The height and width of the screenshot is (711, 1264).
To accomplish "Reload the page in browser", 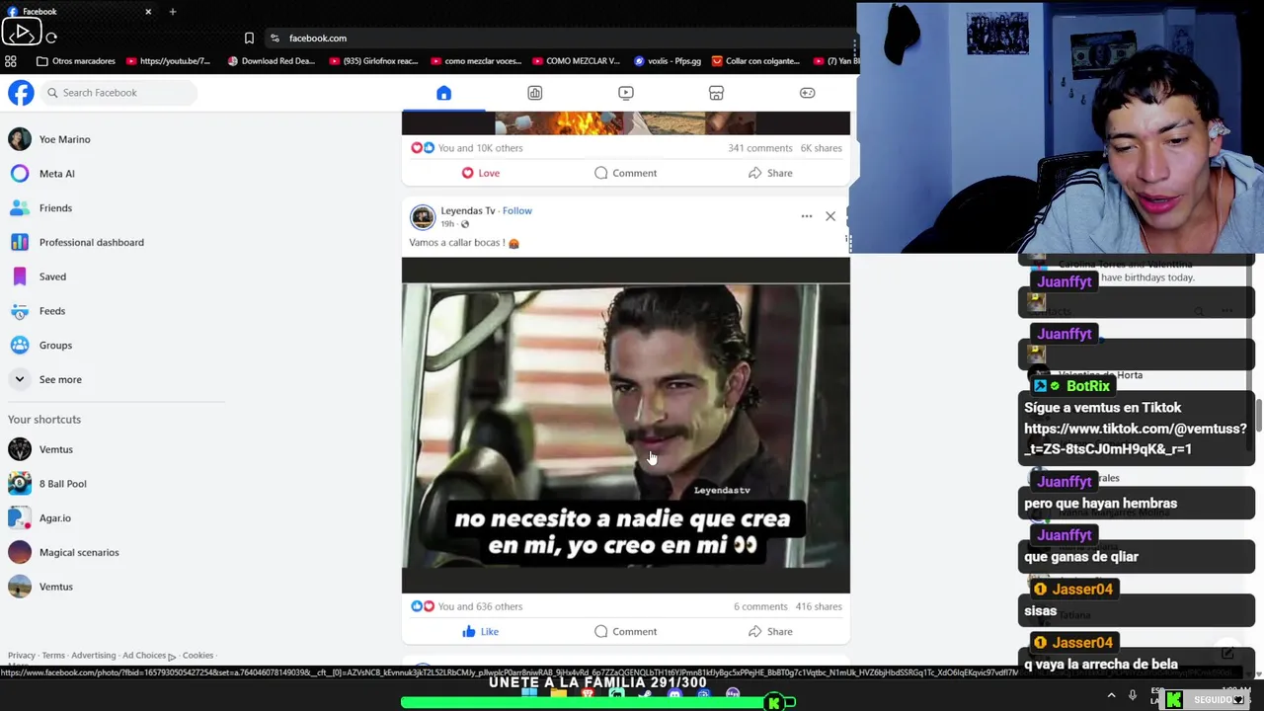I will click(51, 39).
